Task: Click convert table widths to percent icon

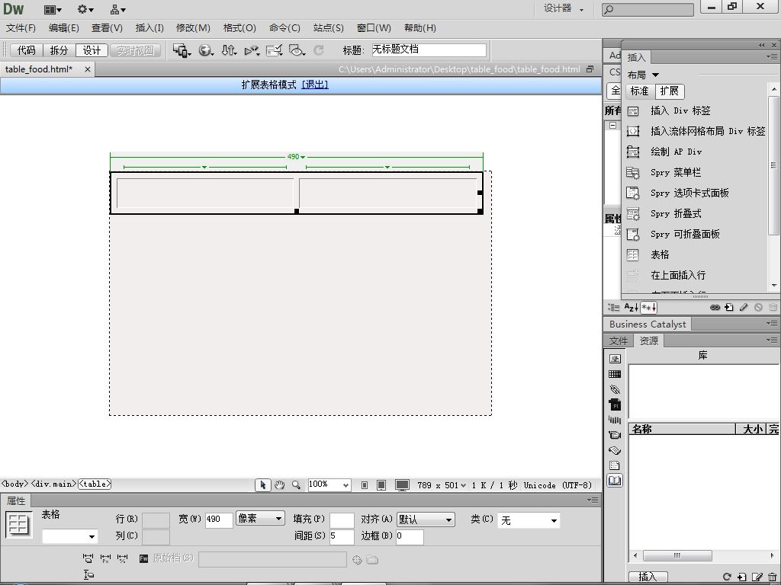Action: point(123,558)
